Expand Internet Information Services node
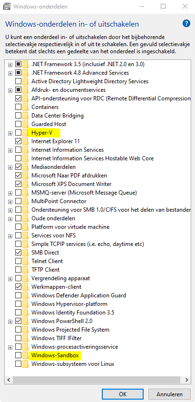195x402 pixels. point(10,150)
